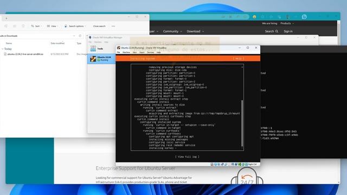Open the Input menu in Ubuntu VM window
The width and height of the screenshot is (347, 195).
coord(142,53)
